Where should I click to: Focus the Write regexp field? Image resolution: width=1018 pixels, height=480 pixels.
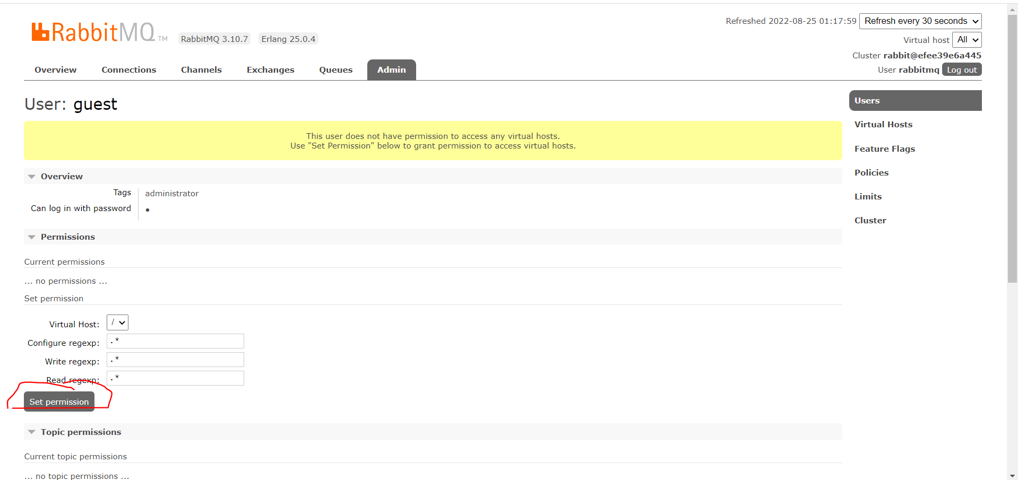tap(175, 360)
